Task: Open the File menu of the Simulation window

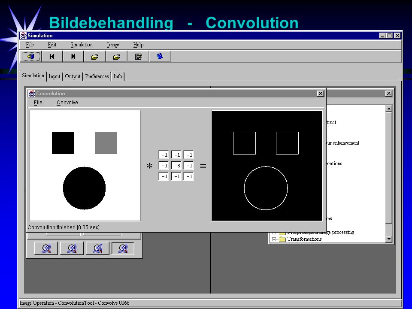Action: tap(30, 45)
